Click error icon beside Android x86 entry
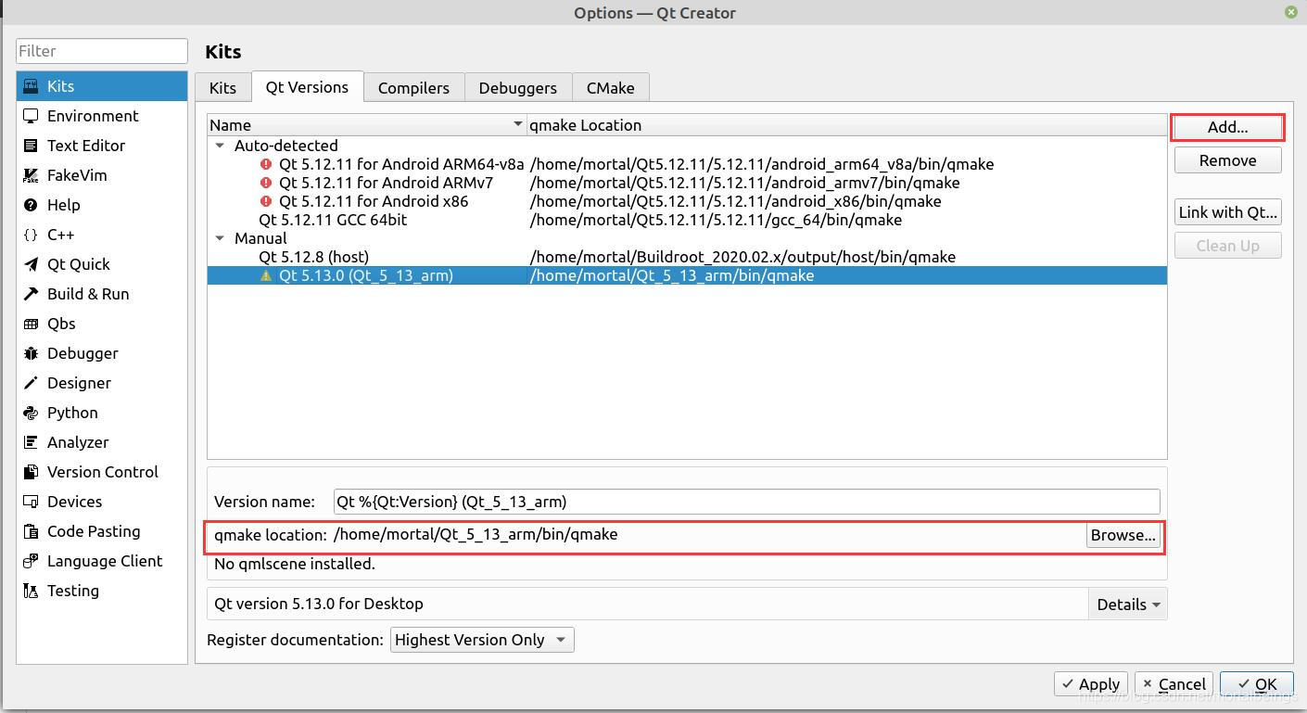The image size is (1307, 713). tap(266, 201)
